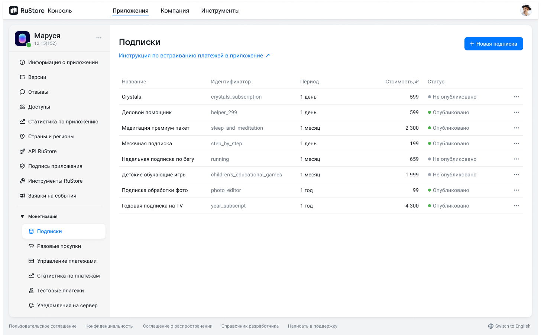Click Switch to English language option

[509, 326]
